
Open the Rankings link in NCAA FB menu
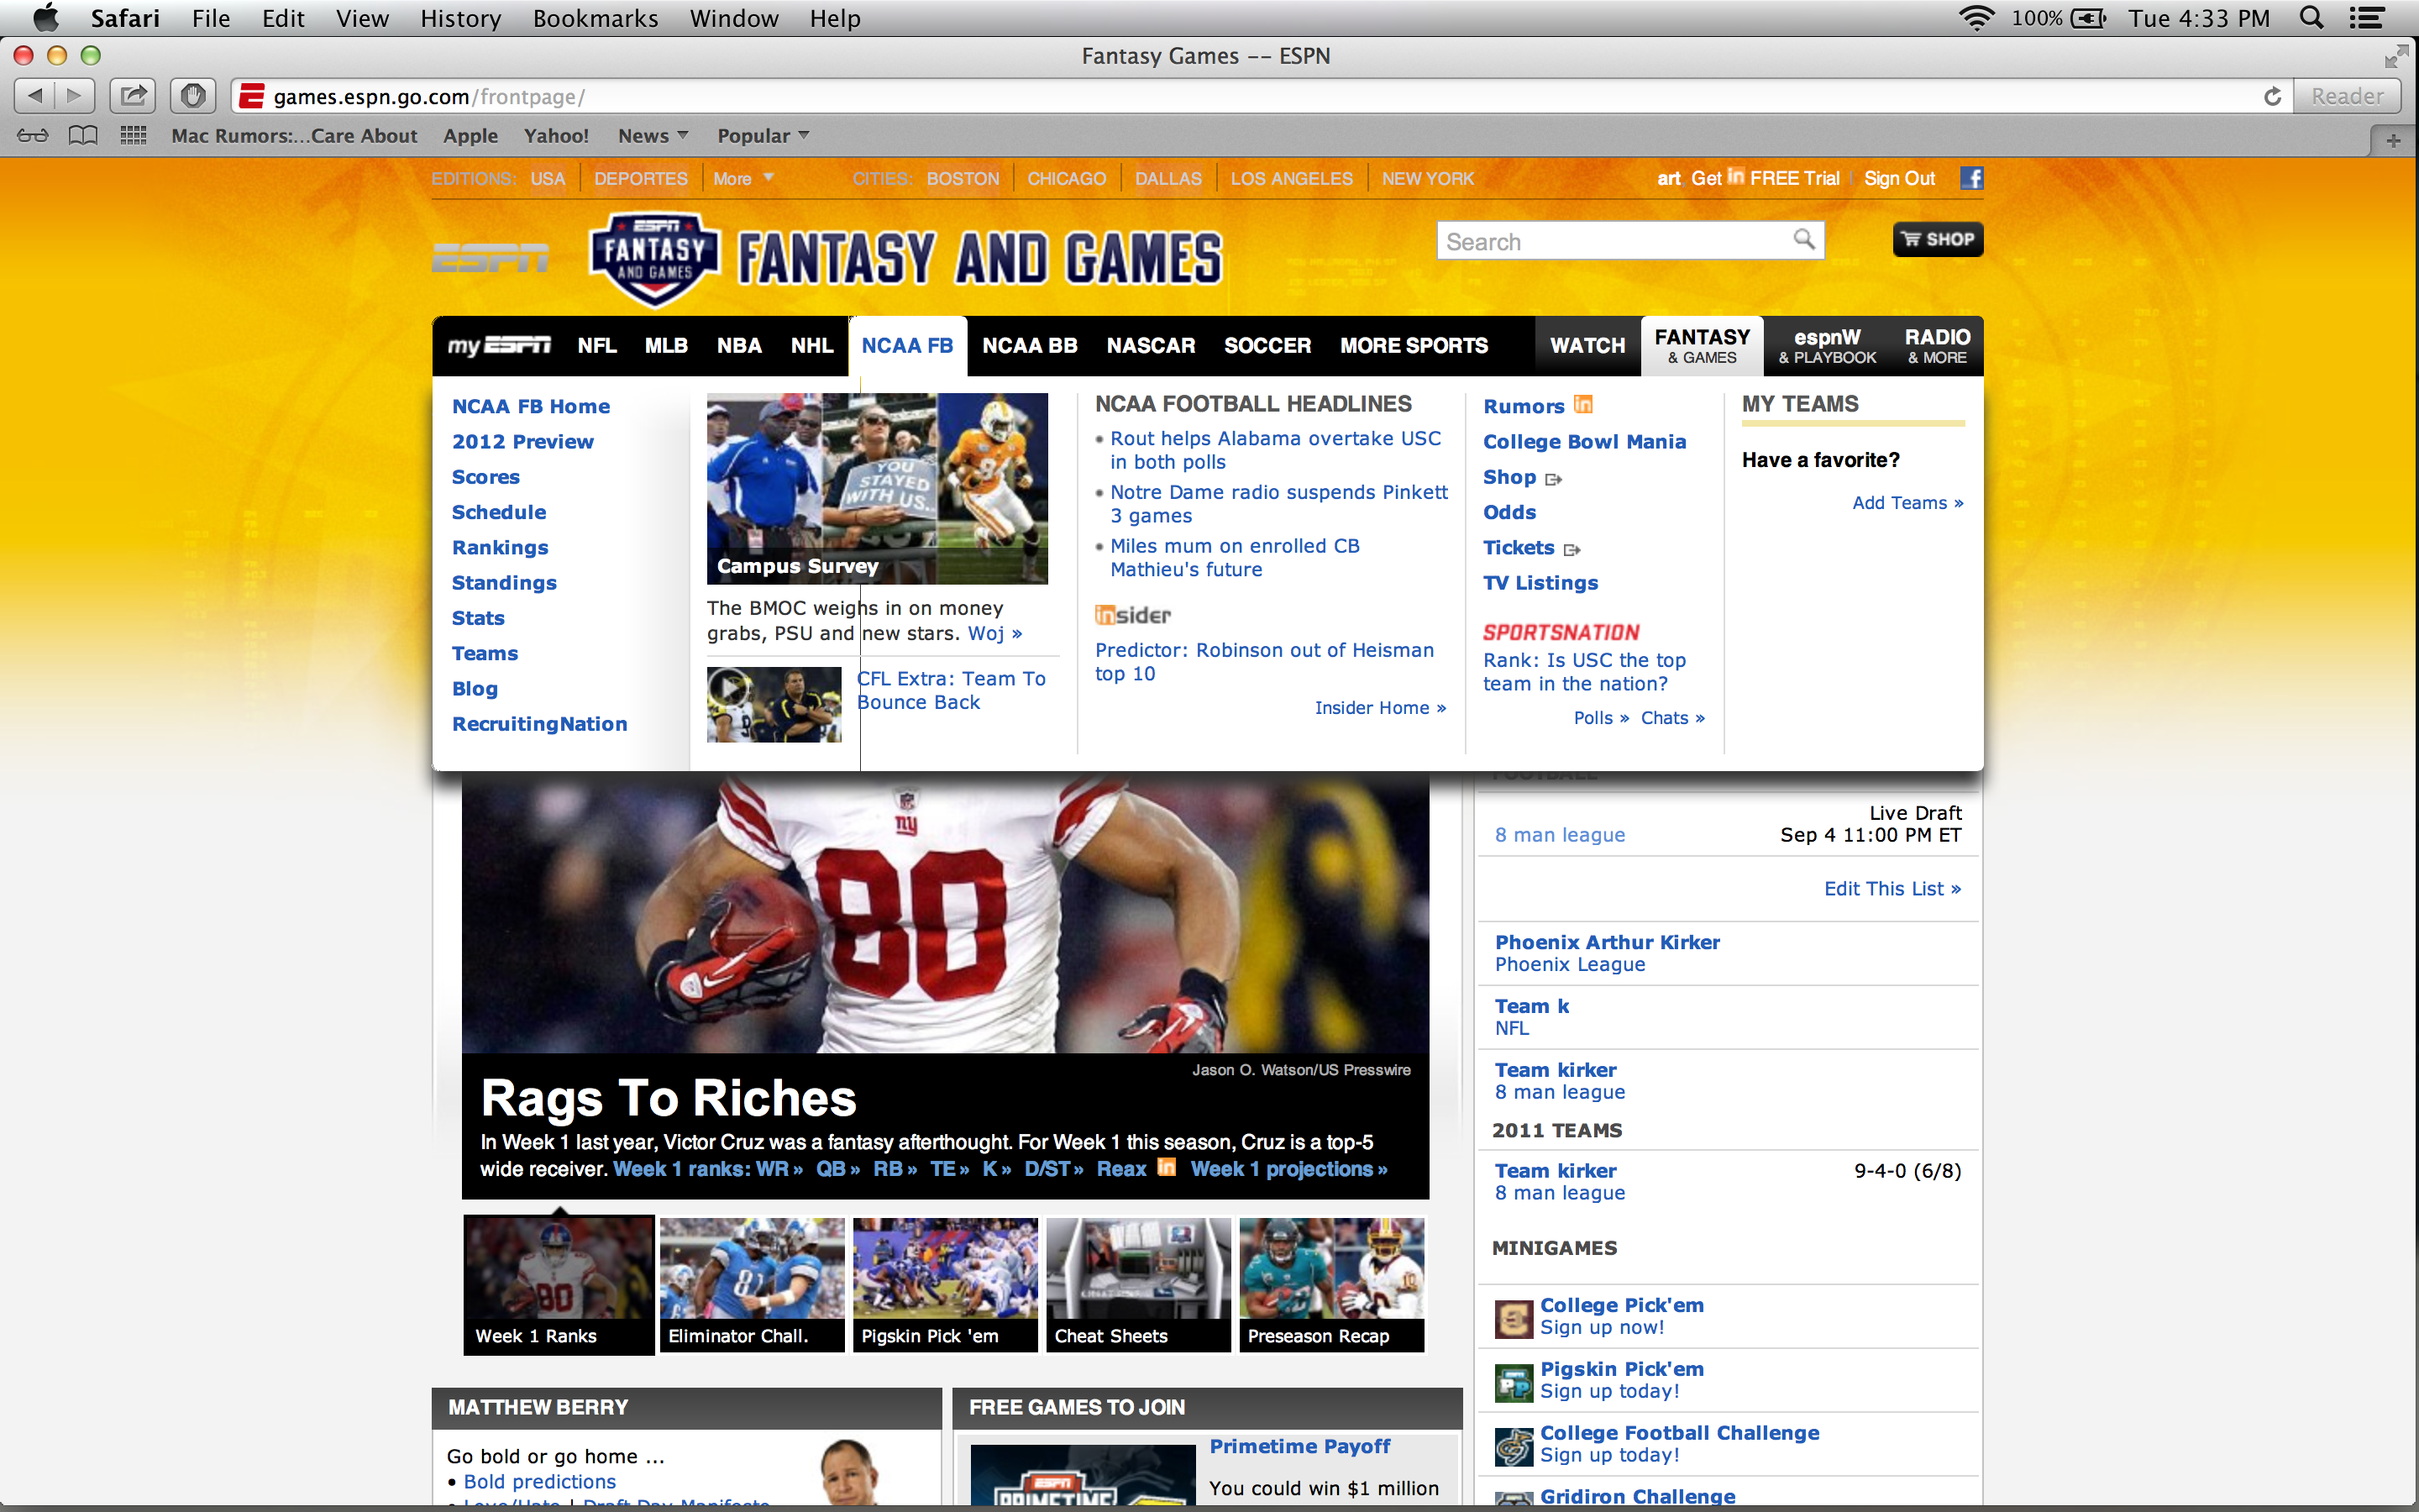coord(500,547)
